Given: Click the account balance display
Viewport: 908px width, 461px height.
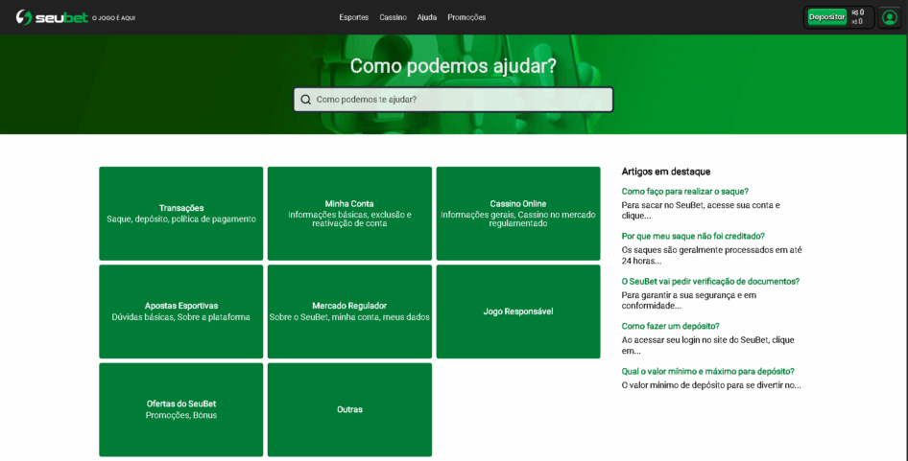Looking at the screenshot, I should (858, 17).
